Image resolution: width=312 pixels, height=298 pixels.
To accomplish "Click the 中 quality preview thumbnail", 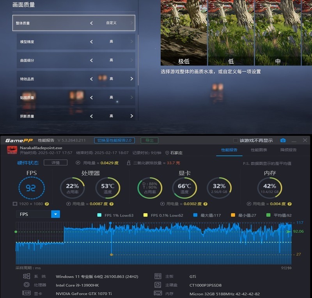I will [278, 33].
